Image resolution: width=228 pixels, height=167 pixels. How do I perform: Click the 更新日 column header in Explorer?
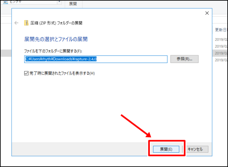pos(221,30)
